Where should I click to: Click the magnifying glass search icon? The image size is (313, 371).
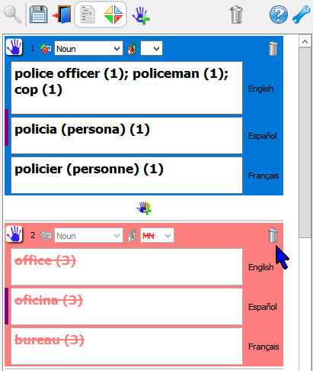[x=13, y=15]
